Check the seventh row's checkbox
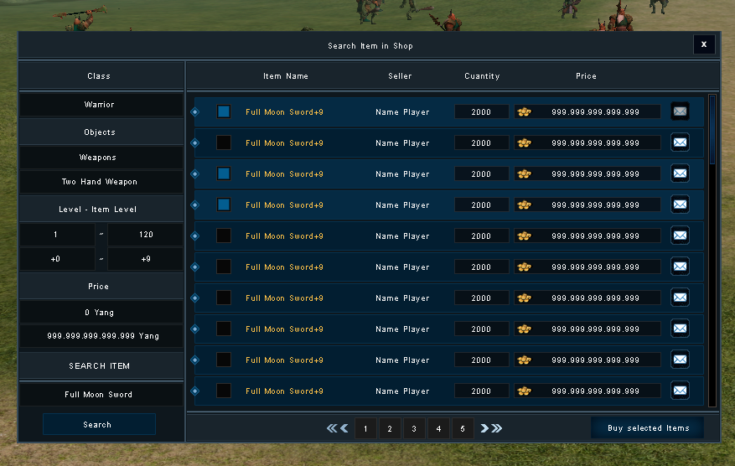 [224, 298]
